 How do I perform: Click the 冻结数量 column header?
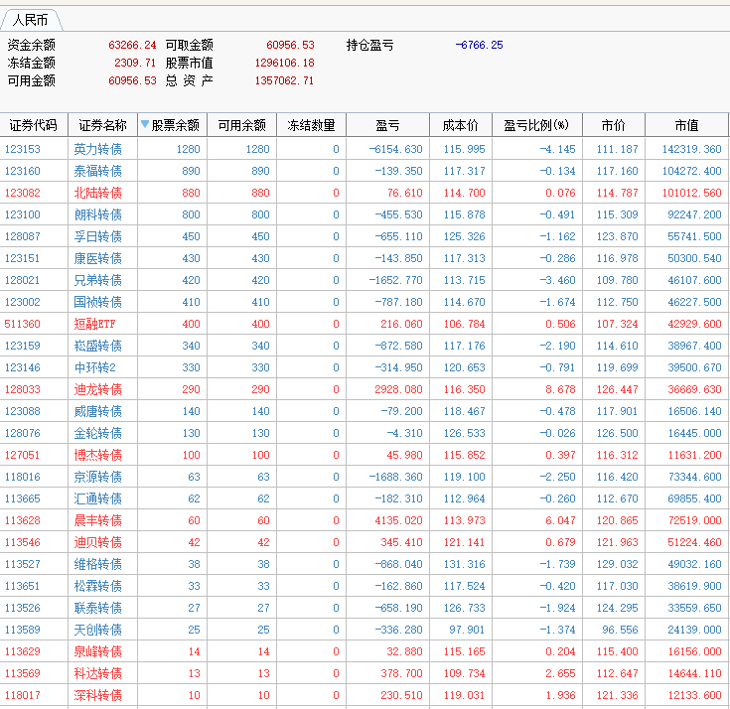pos(311,125)
